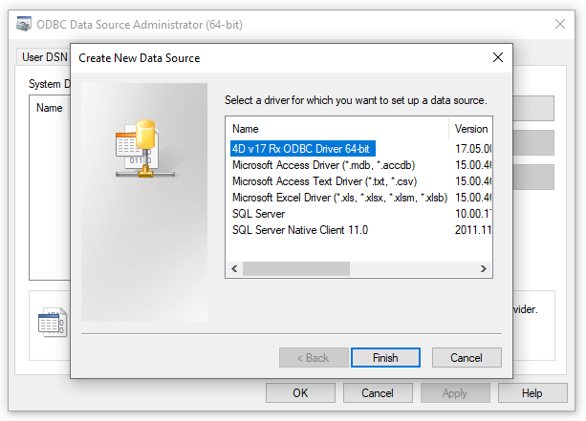The height and width of the screenshot is (421, 586).
Task: Highlight SQL Server Native Client 11.0
Action: pyautogui.click(x=299, y=230)
